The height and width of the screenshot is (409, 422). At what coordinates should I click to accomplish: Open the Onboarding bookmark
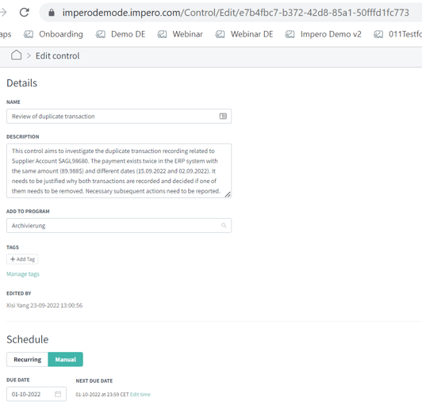click(x=53, y=34)
